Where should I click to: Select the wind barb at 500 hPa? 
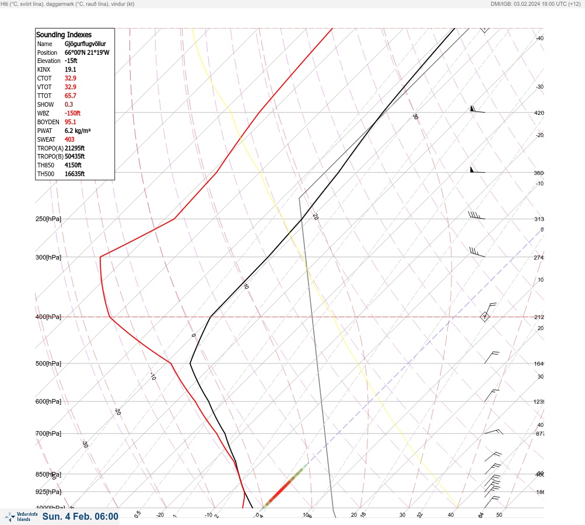(492, 358)
